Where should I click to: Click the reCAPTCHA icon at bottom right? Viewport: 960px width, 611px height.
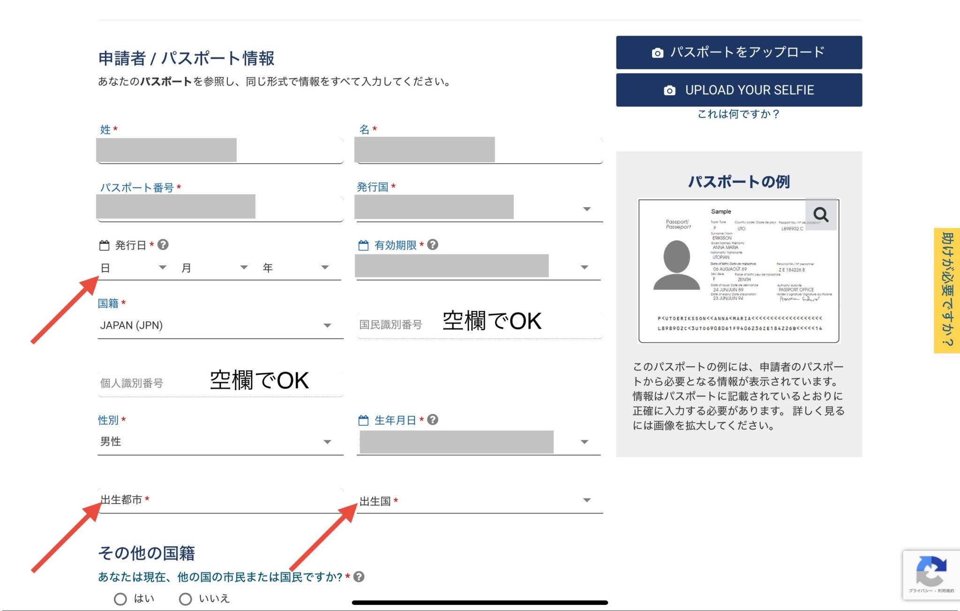932,571
